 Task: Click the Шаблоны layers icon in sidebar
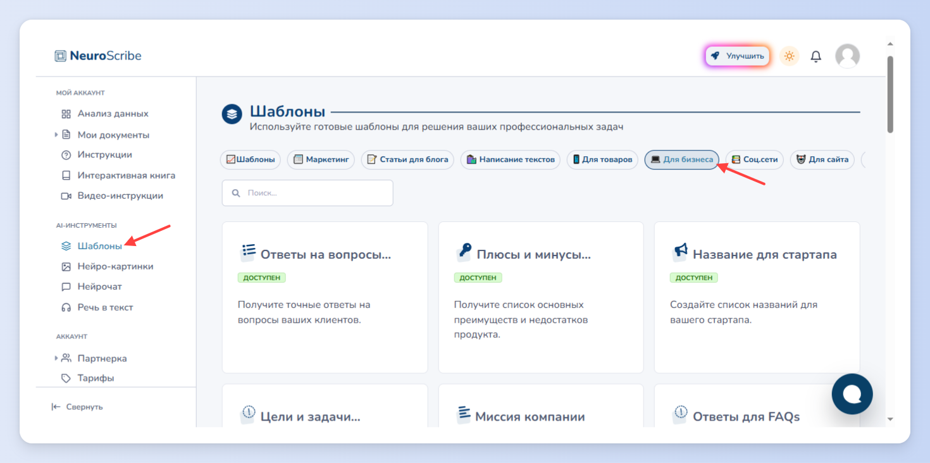66,246
